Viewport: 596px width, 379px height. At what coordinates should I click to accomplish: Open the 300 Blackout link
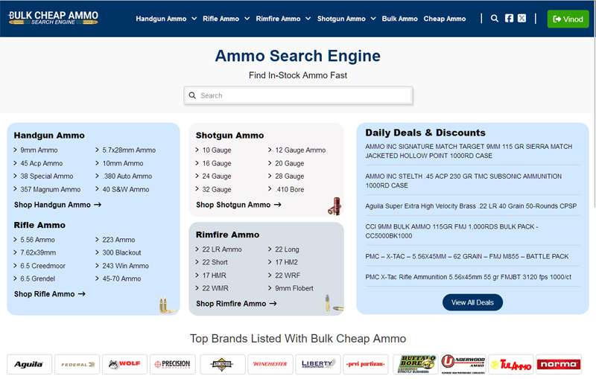(x=121, y=252)
